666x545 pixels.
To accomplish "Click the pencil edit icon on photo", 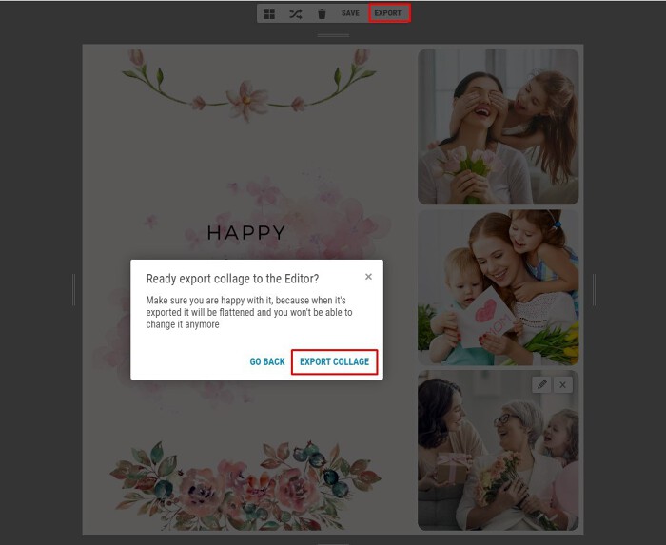I will pos(541,384).
